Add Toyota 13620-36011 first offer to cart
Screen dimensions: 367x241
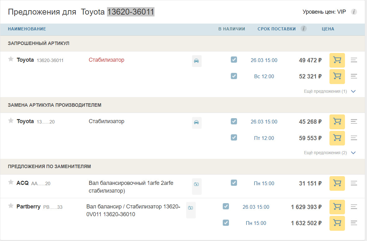337,60
